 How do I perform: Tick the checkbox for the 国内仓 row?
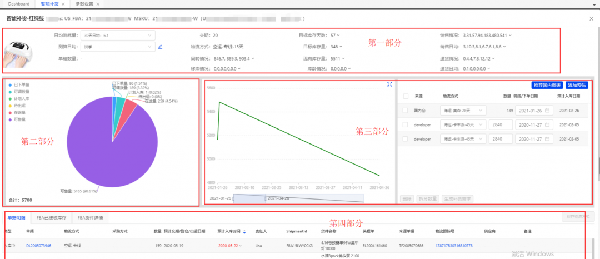(x=406, y=111)
